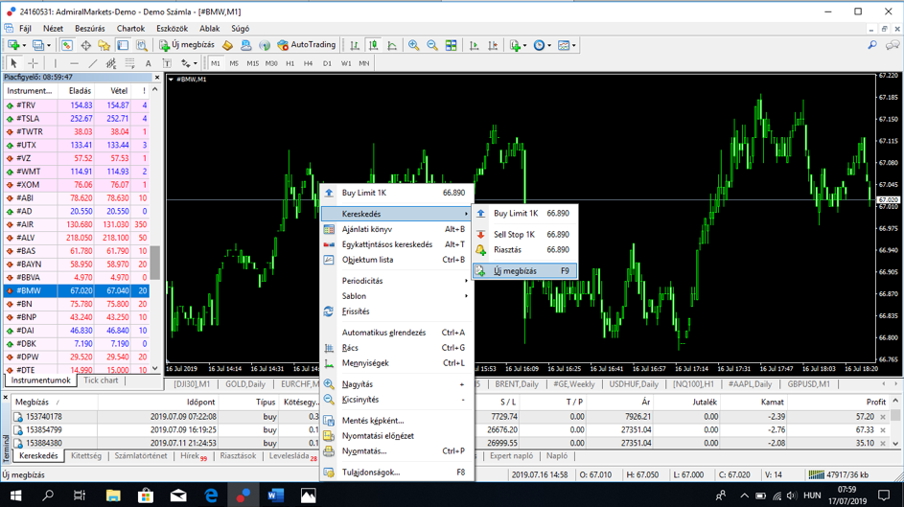904x507 pixels.
Task: Toggle the Toolbox terminal panel icon
Action: 123,45
